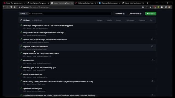Open issue 'Replace icon on the Dropdown Component'

41,53
